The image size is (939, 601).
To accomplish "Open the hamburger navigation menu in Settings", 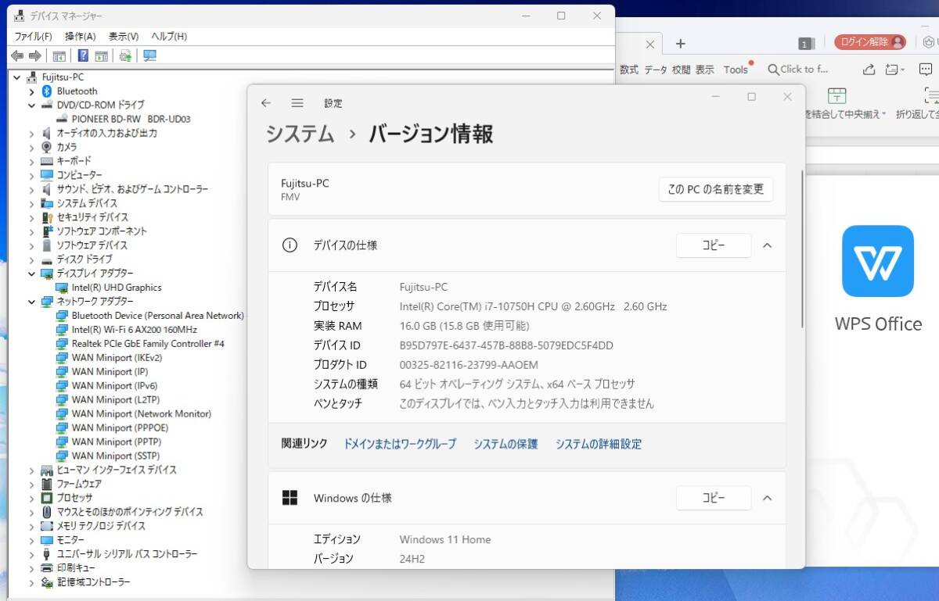I will (297, 103).
